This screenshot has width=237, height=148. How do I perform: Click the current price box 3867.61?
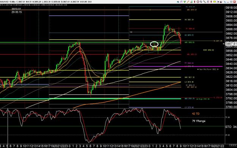point(231,44)
